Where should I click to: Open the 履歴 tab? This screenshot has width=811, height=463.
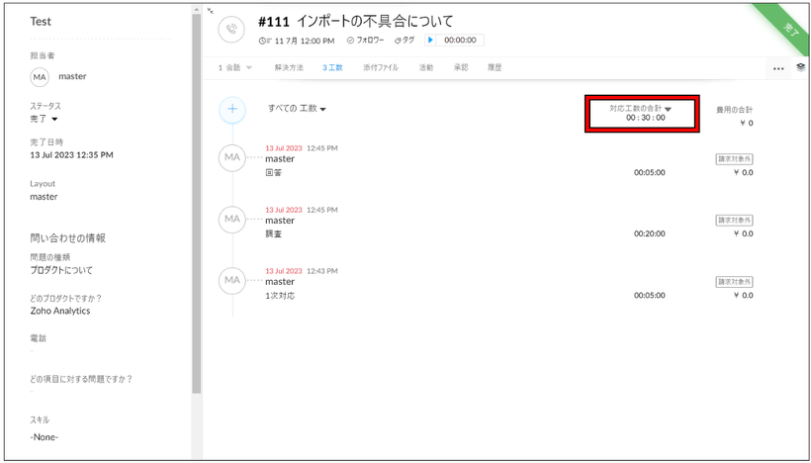point(495,68)
